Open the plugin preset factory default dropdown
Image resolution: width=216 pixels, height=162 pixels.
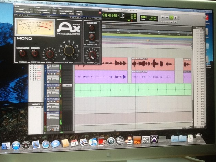click(x=43, y=10)
